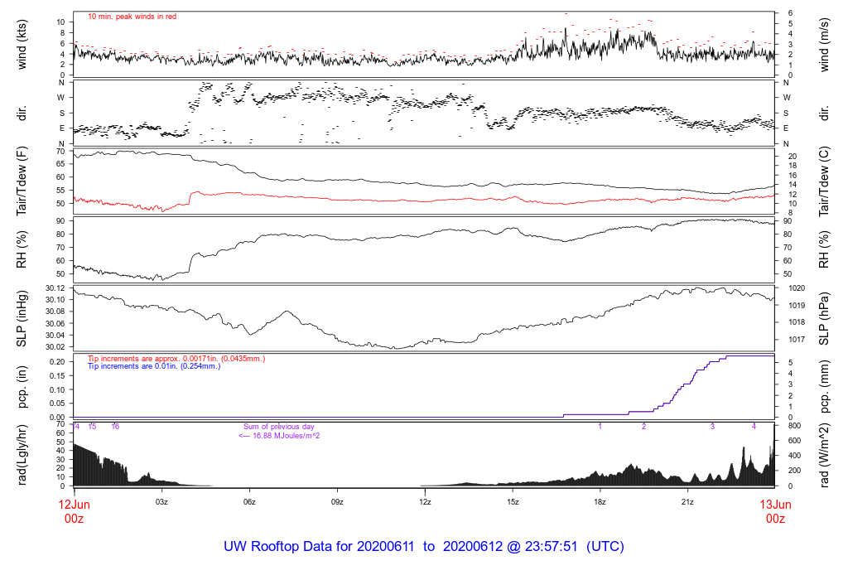Click the '800' W/m^2 axis value
The width and height of the screenshot is (848, 580).
click(x=794, y=427)
